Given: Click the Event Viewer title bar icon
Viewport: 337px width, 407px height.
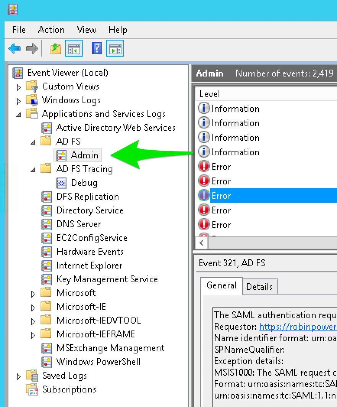Looking at the screenshot, I should coord(12,10).
